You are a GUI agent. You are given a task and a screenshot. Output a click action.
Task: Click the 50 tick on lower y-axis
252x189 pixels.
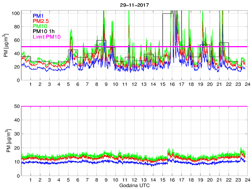(17, 106)
